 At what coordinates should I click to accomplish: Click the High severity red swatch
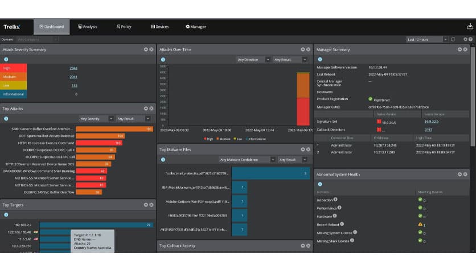pos(13,68)
